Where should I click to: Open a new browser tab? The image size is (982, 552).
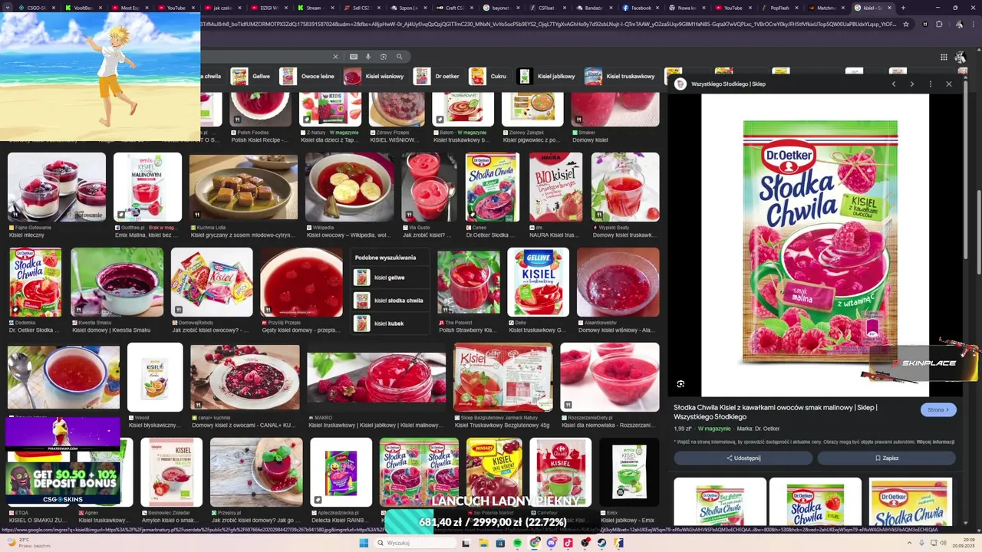(x=903, y=8)
